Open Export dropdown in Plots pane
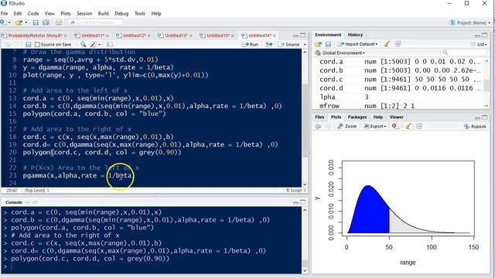495x278 pixels. (374, 127)
